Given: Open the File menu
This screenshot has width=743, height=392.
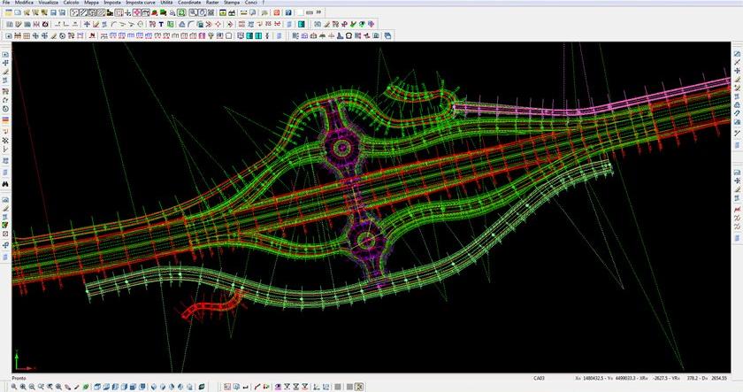Looking at the screenshot, I should pyautogui.click(x=7, y=4).
